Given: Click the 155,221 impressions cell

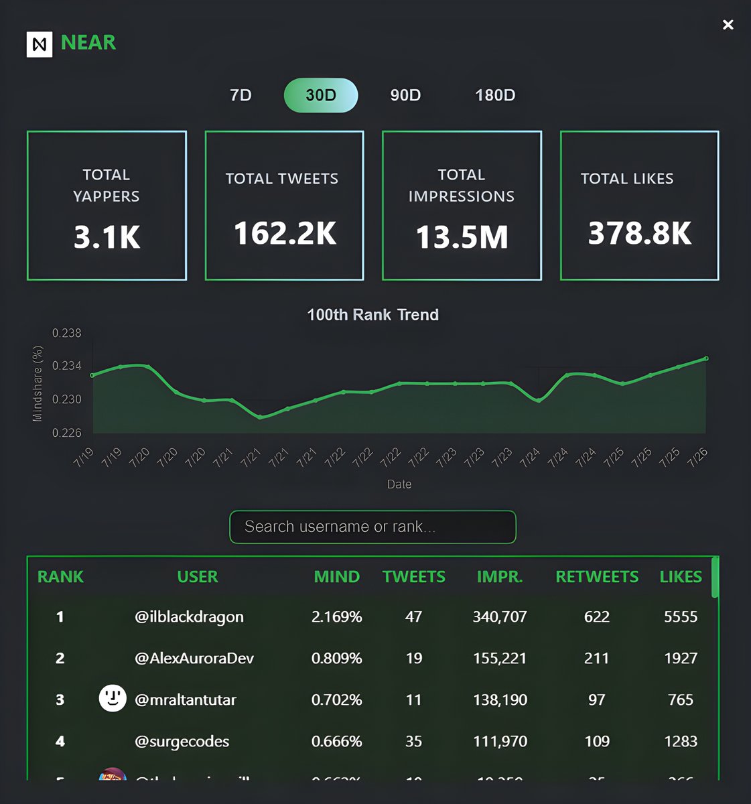Looking at the screenshot, I should [500, 659].
